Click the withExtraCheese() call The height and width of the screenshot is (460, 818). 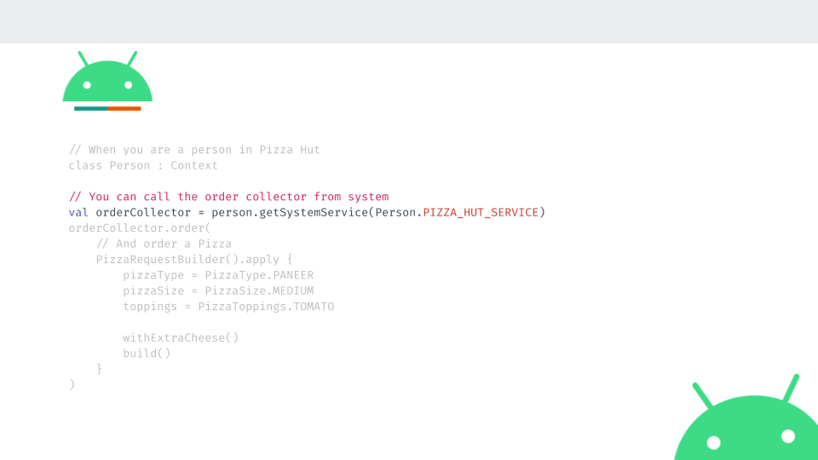pos(181,337)
